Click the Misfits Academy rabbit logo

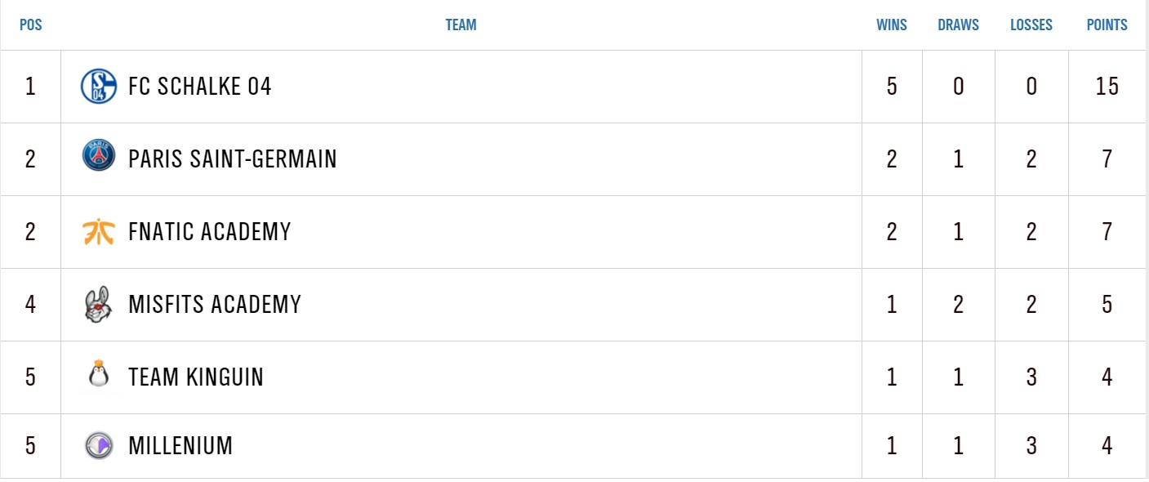(x=99, y=304)
